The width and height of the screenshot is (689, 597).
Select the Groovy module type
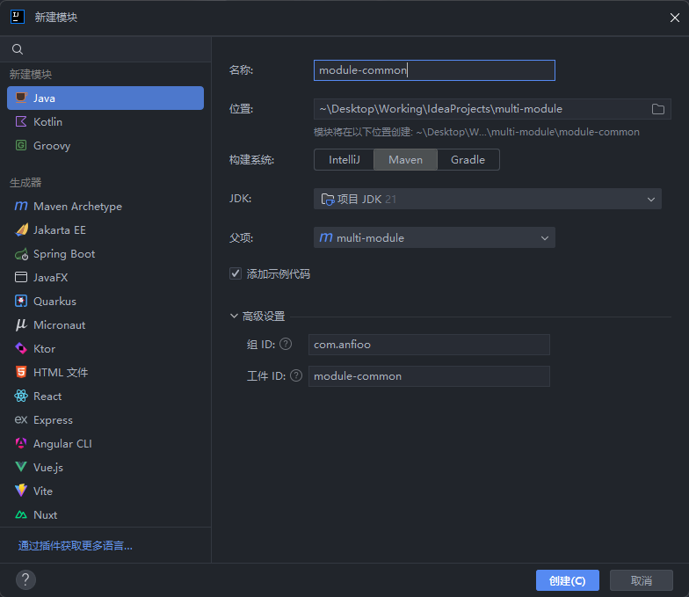point(105,146)
